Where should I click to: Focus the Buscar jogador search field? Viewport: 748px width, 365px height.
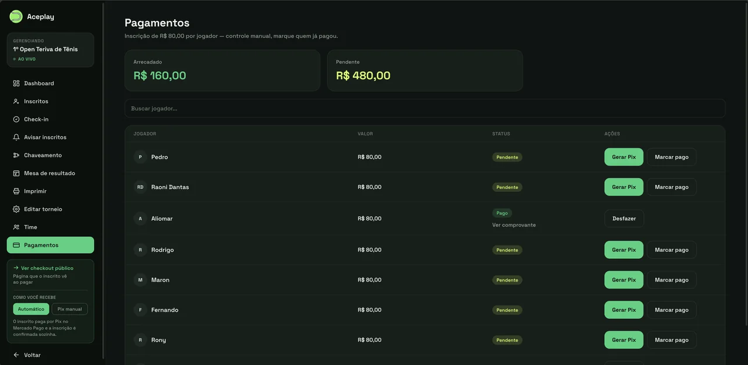pos(425,108)
